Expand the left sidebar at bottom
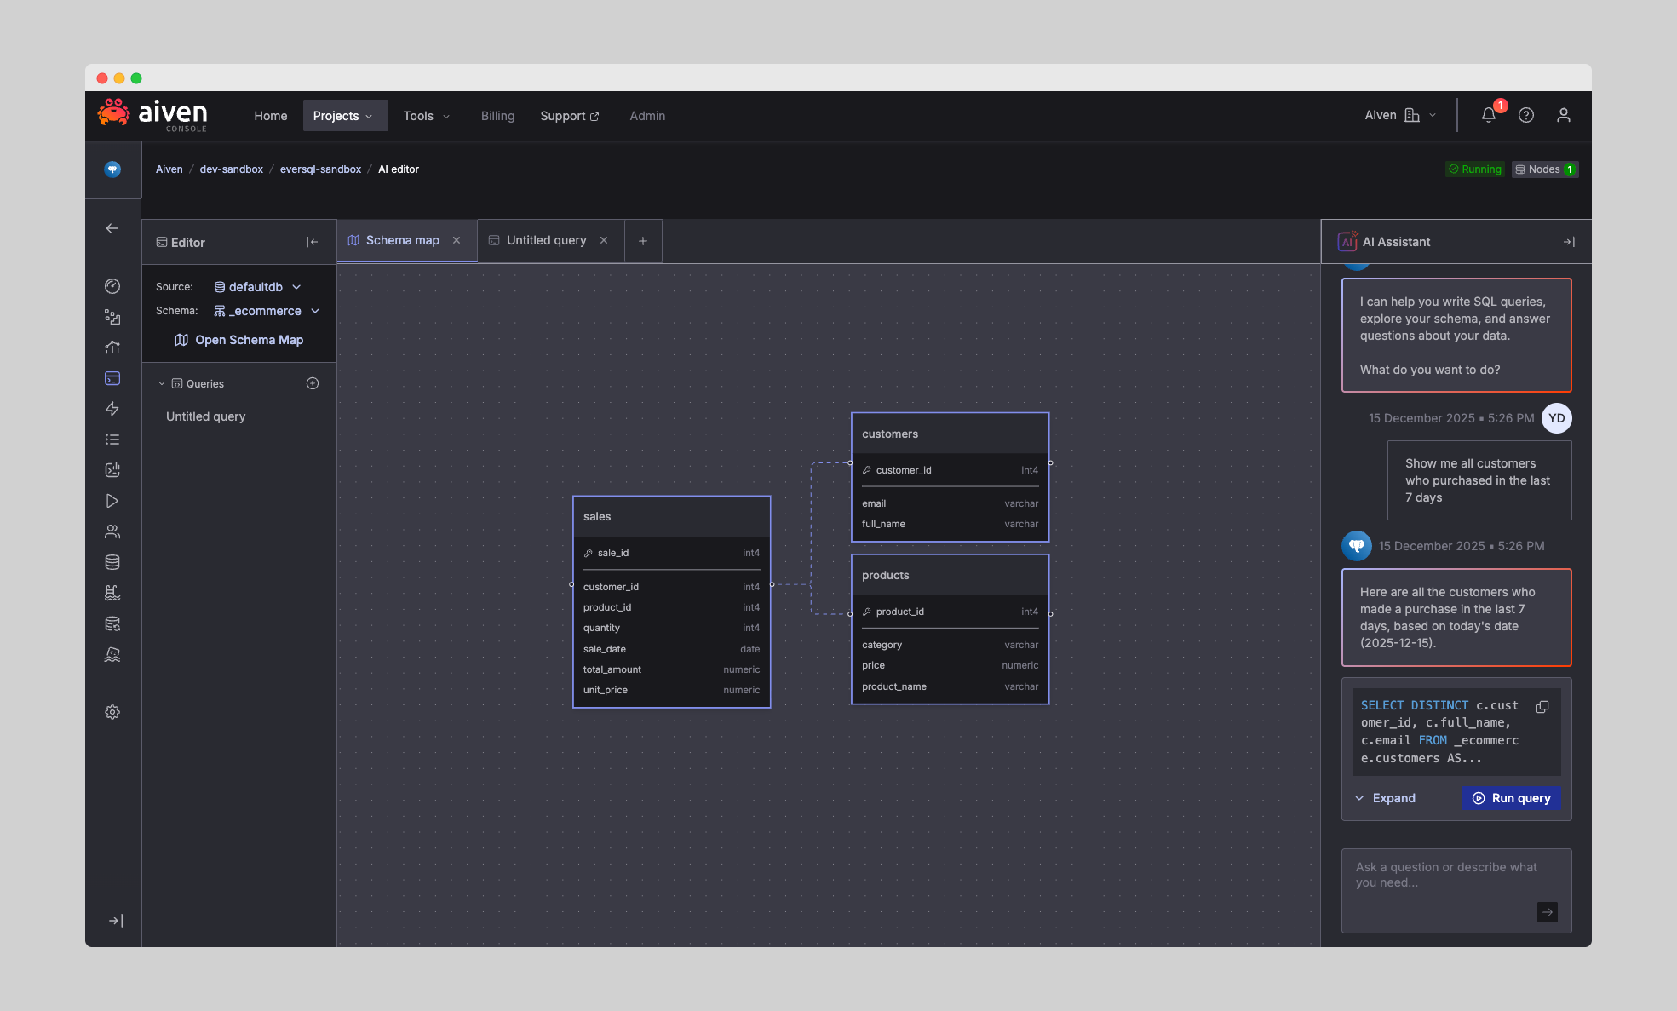Screen dimensions: 1677x1011 coord(116,921)
